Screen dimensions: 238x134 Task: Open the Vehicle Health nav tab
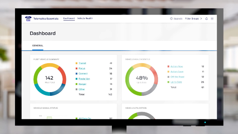coord(85,18)
